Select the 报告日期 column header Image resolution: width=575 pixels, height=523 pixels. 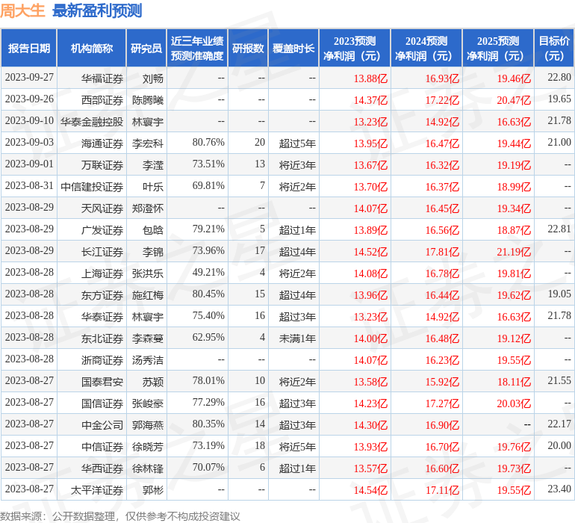point(29,49)
